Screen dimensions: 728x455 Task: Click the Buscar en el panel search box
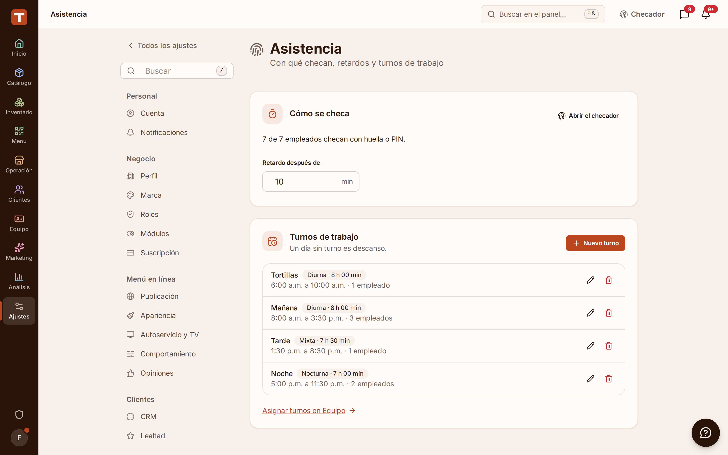click(543, 14)
